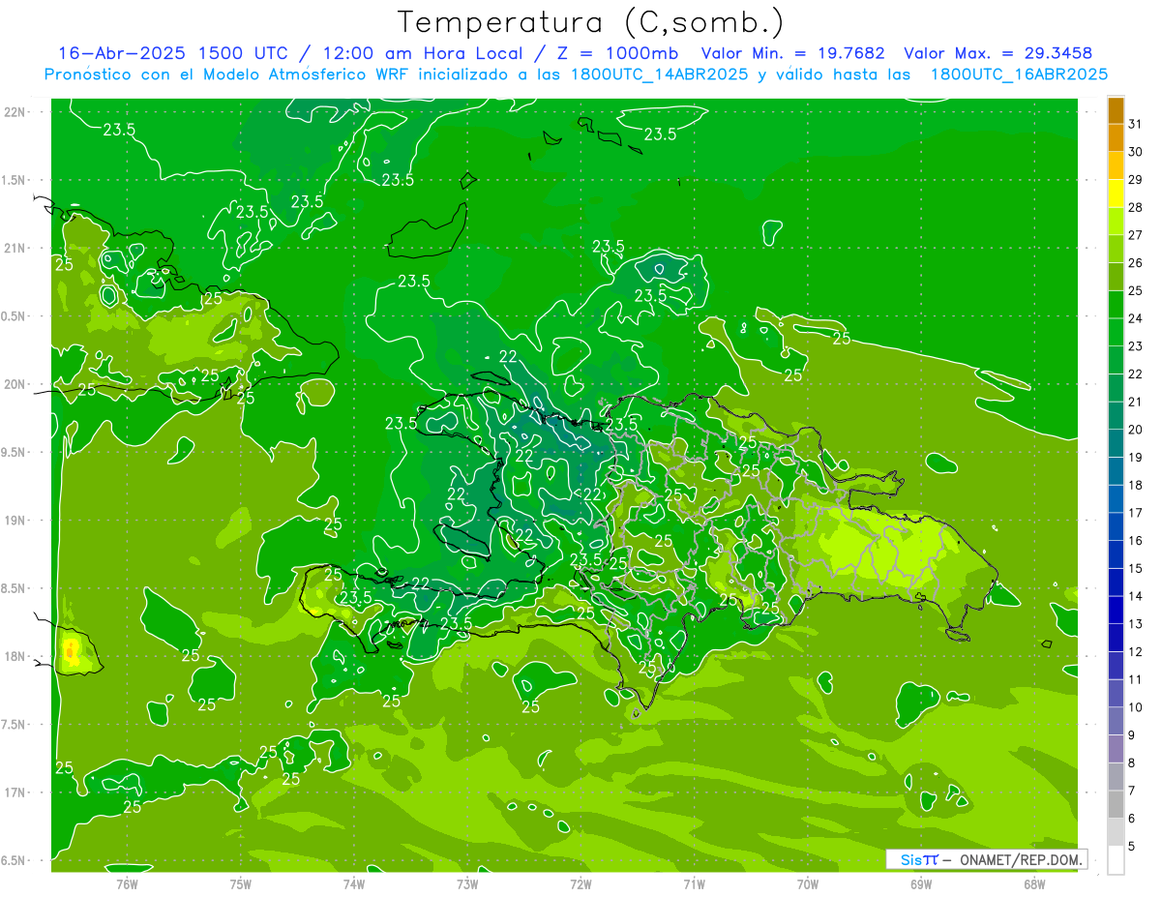
Task: Pick the green legend swatch between 24 and 25
Action: click(1116, 305)
